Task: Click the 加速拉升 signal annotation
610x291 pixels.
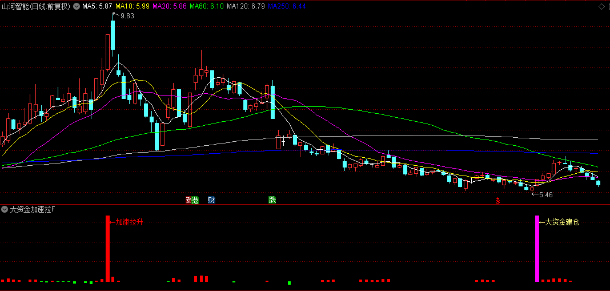Action: click(x=129, y=222)
